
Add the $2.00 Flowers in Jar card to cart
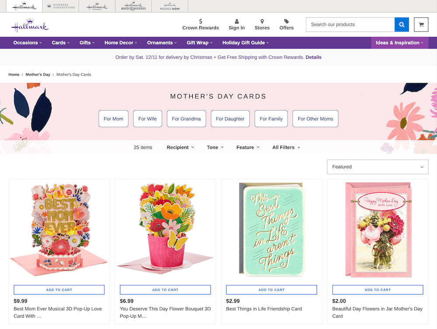pos(378,290)
